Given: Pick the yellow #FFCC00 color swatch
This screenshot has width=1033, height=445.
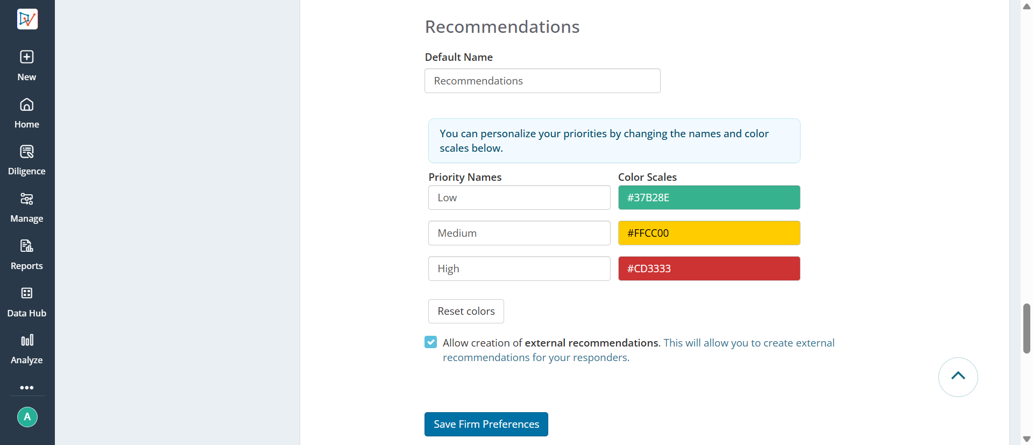Looking at the screenshot, I should point(709,233).
